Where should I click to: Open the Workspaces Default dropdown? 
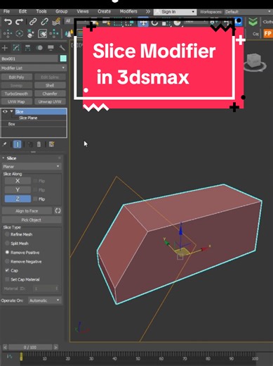pos(248,12)
